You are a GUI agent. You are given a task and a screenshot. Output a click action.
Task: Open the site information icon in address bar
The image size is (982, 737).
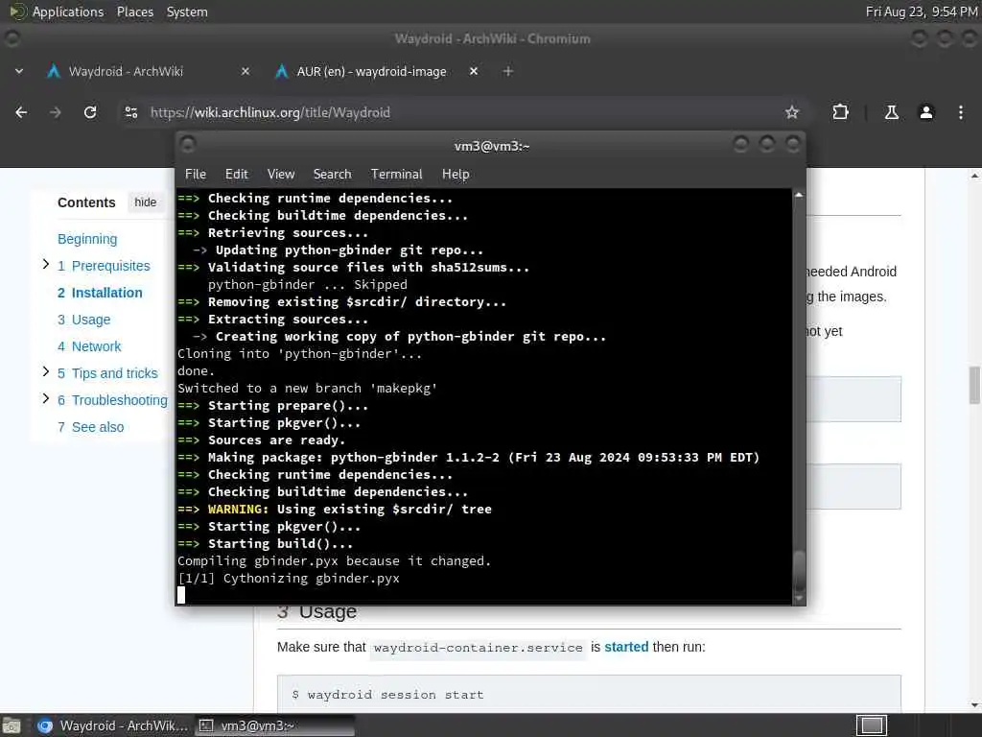point(130,112)
